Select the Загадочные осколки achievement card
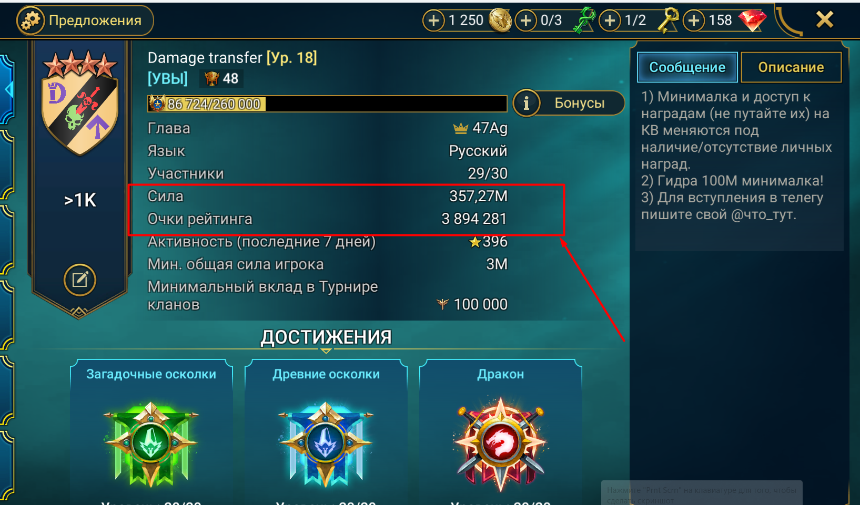The height and width of the screenshot is (505, 860). pos(151,431)
